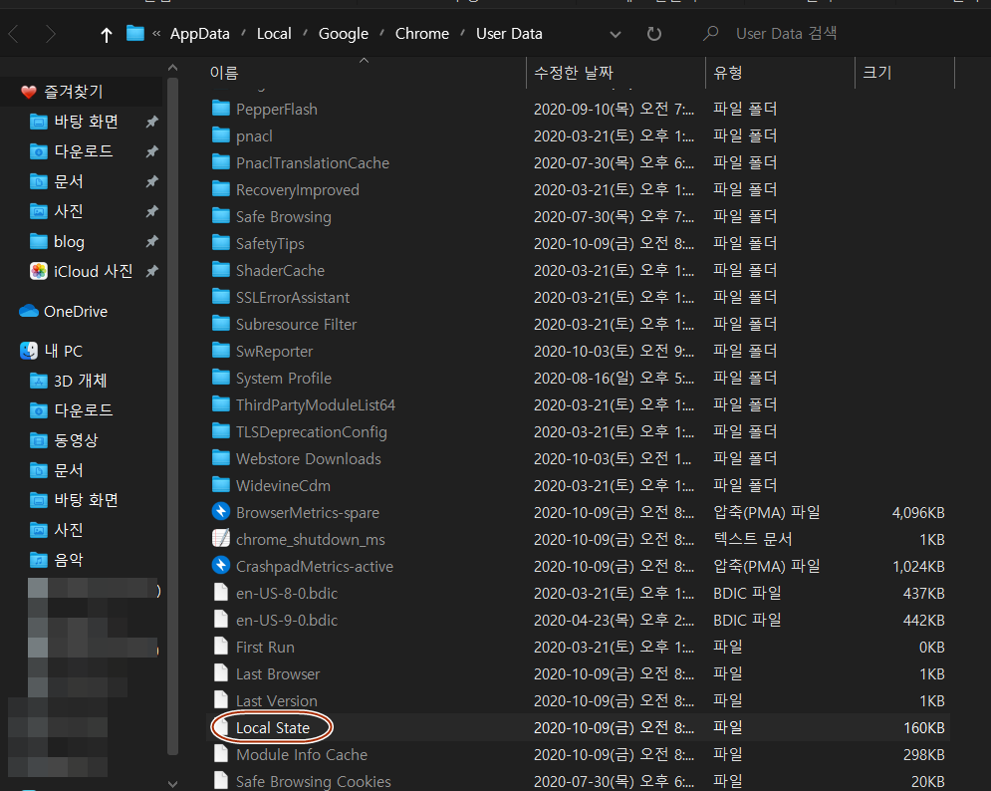991x791 pixels.
Task: Click the back navigation arrow
Action: [x=13, y=34]
